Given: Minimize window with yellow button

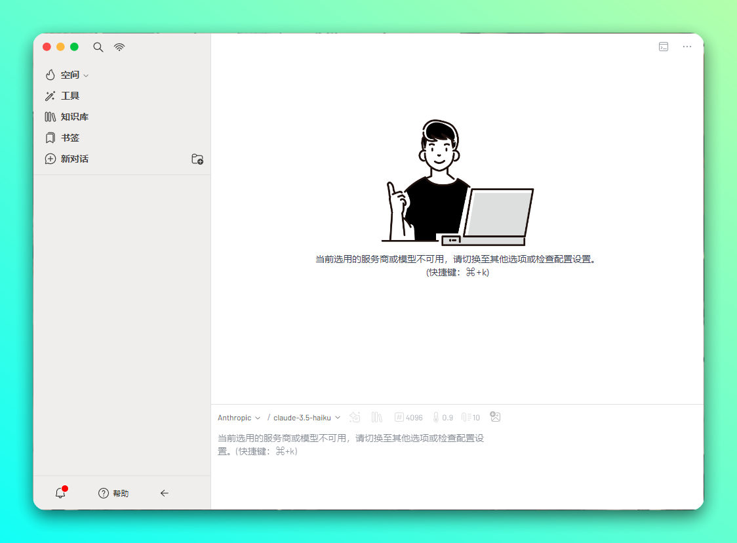Looking at the screenshot, I should [60, 47].
